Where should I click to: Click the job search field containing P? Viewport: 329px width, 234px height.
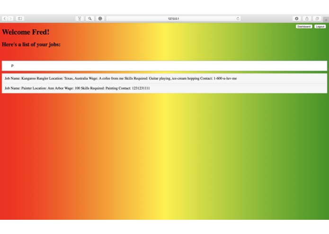pyautogui.click(x=165, y=66)
